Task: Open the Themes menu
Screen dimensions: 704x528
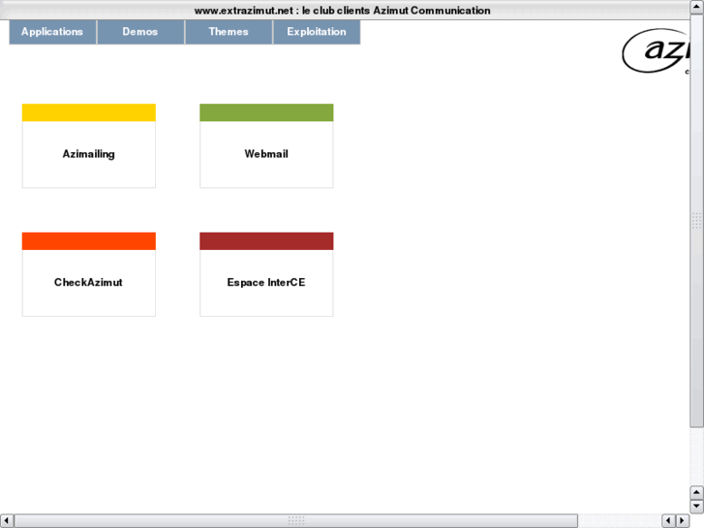Action: coord(229,32)
